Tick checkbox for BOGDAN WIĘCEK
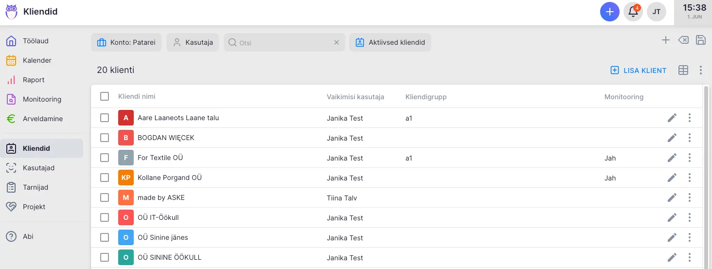 tap(105, 138)
